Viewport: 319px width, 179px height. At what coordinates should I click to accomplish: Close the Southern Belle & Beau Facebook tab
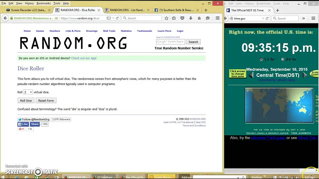[198, 10]
